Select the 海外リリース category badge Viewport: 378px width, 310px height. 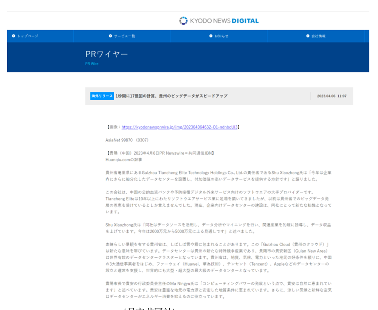click(102, 96)
